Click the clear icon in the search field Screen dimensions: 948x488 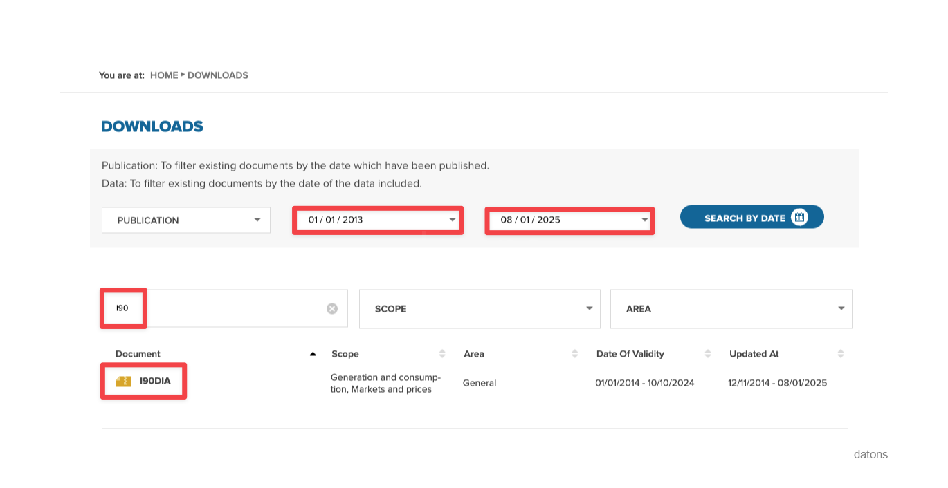coord(331,308)
